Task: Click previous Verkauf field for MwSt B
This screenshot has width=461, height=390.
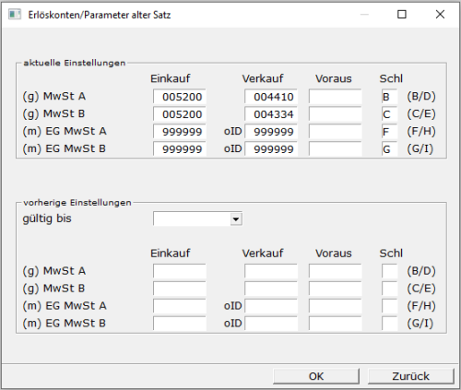Action: [x=271, y=289]
